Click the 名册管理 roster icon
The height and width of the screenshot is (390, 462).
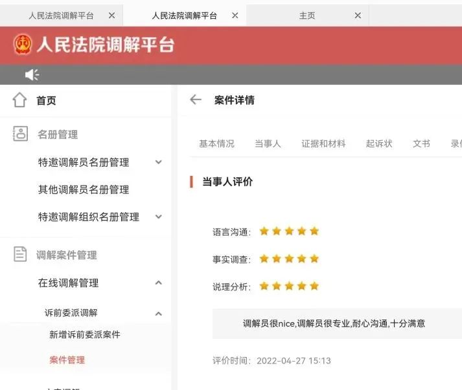point(20,134)
